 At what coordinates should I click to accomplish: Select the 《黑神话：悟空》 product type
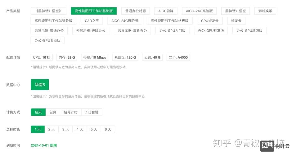49,11
